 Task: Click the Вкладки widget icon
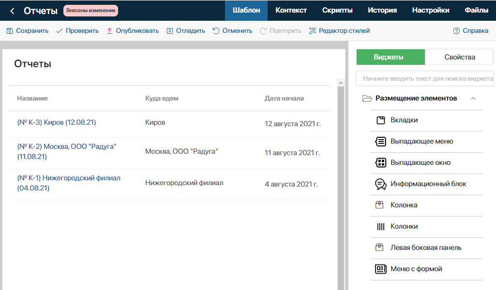(x=381, y=120)
